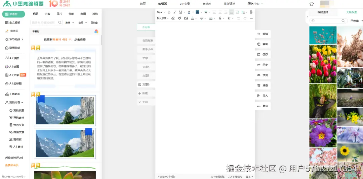Switch to the 标题 material tab
This screenshot has width=363, height=179.
pos(36,14)
